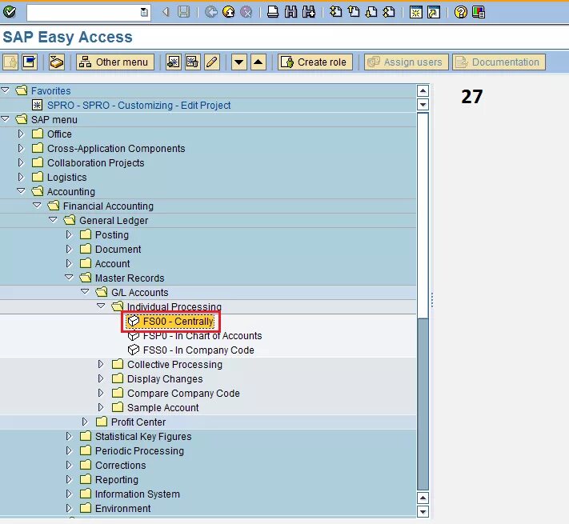The width and height of the screenshot is (569, 524).
Task: Select the Information System folder label
Action: 137,494
